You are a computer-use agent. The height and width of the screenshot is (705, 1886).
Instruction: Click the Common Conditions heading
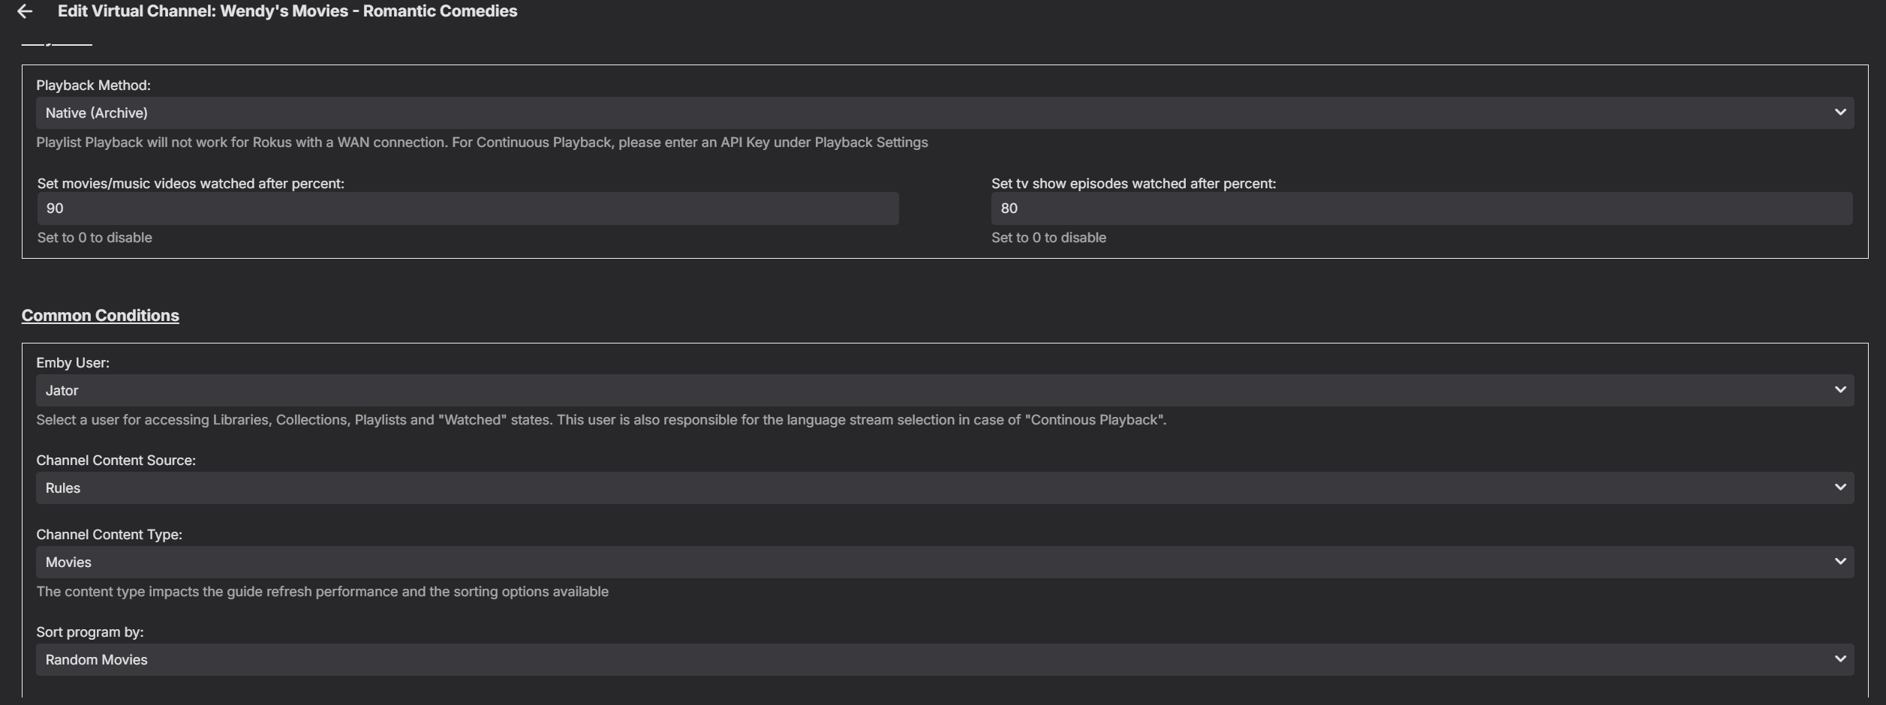100,315
